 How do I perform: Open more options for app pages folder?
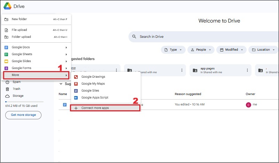[x=247, y=70]
